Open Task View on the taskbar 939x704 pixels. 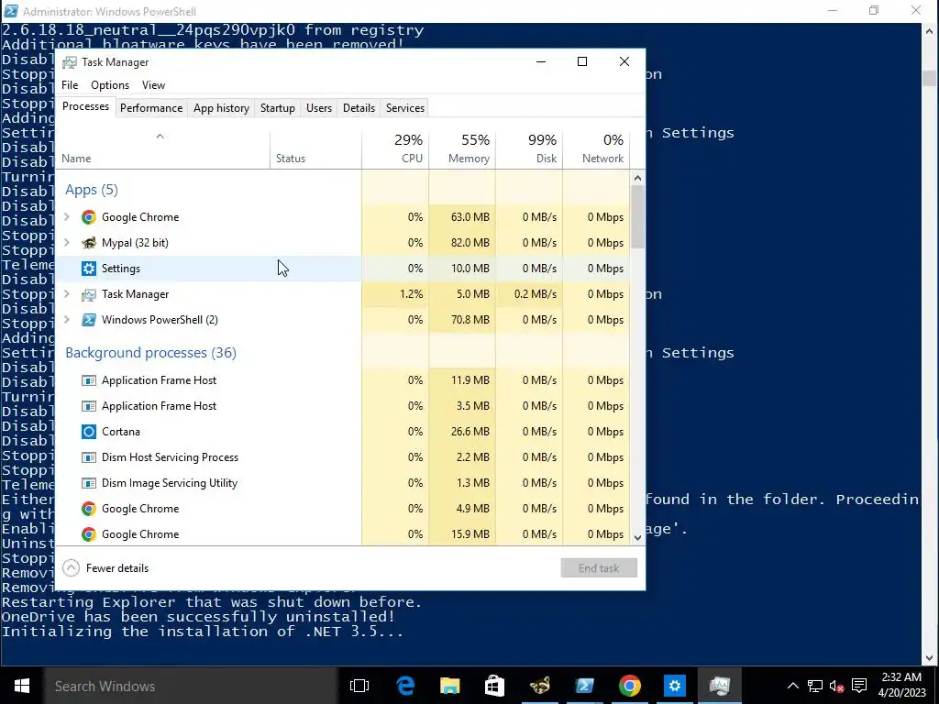[x=359, y=686]
